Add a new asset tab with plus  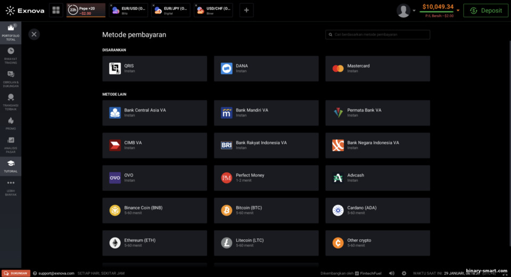(x=246, y=11)
